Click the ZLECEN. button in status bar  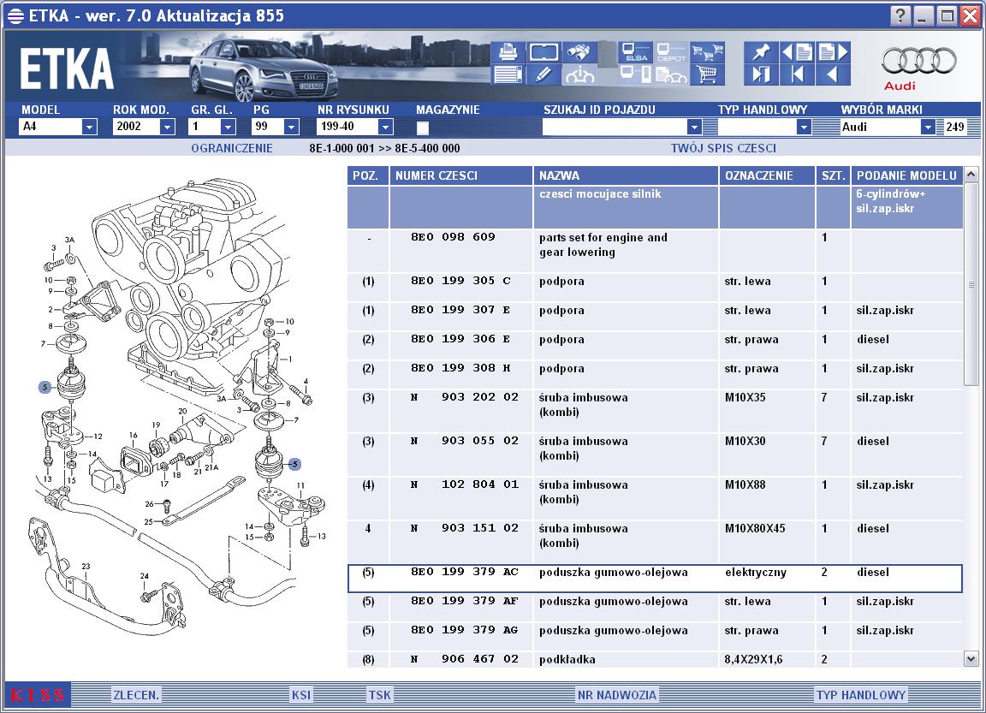(x=136, y=695)
